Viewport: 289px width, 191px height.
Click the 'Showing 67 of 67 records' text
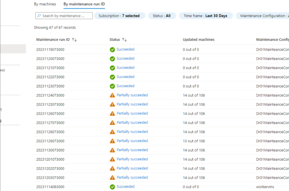(55, 28)
